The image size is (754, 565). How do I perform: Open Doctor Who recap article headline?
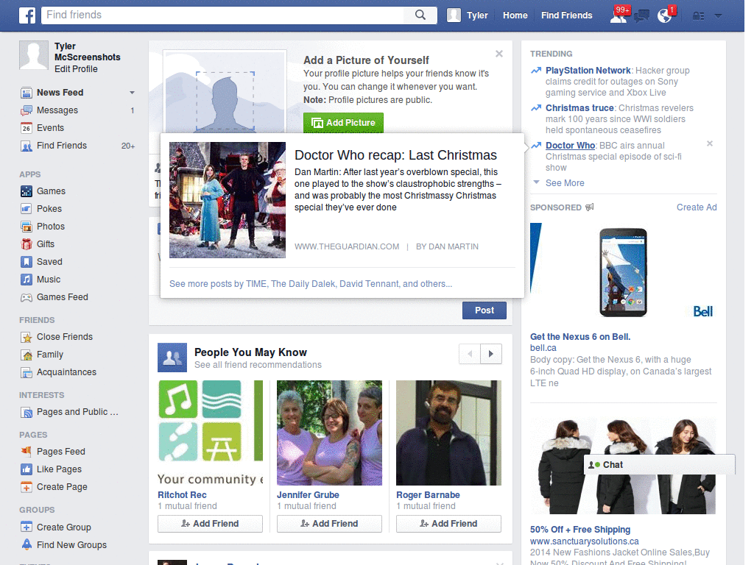395,155
